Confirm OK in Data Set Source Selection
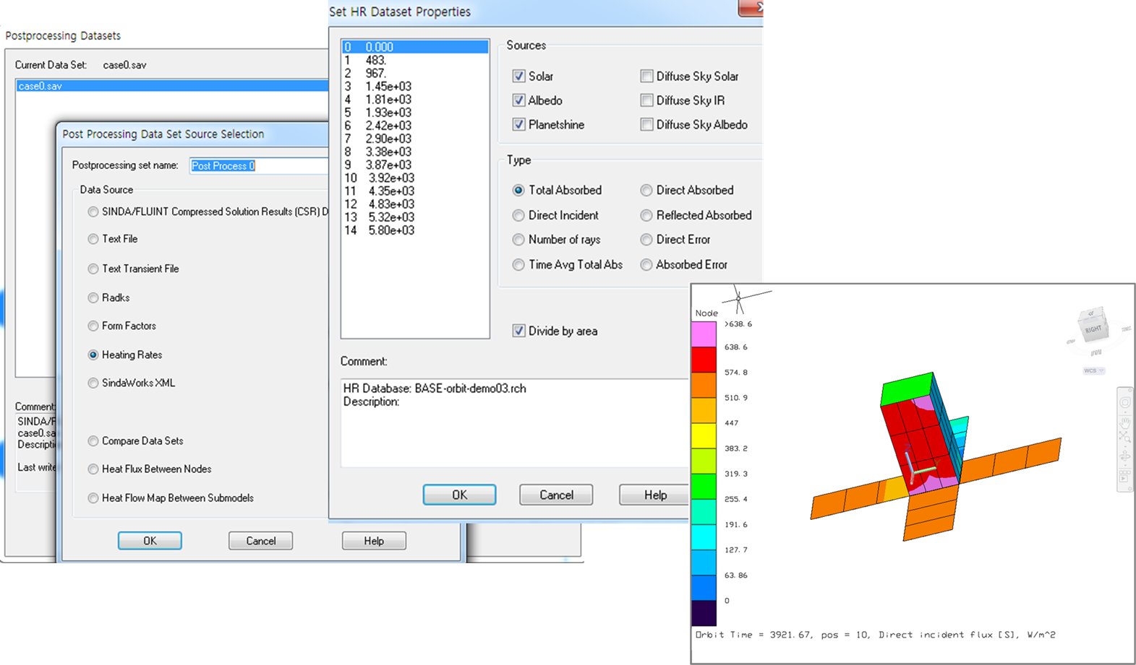The height and width of the screenshot is (665, 1136). [x=150, y=541]
